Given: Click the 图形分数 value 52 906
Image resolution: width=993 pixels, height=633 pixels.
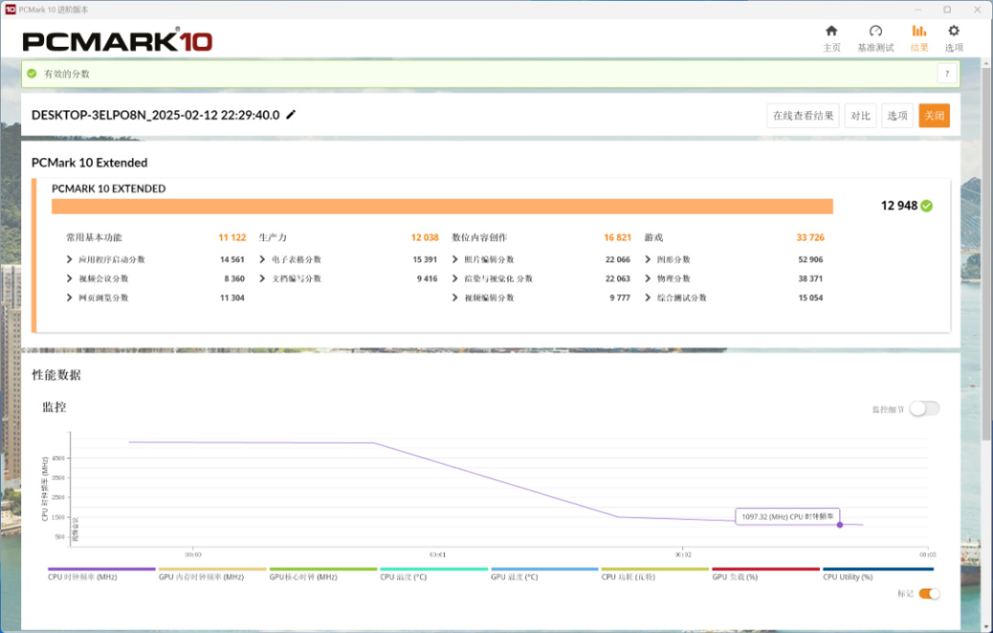Looking at the screenshot, I should pos(811,259).
